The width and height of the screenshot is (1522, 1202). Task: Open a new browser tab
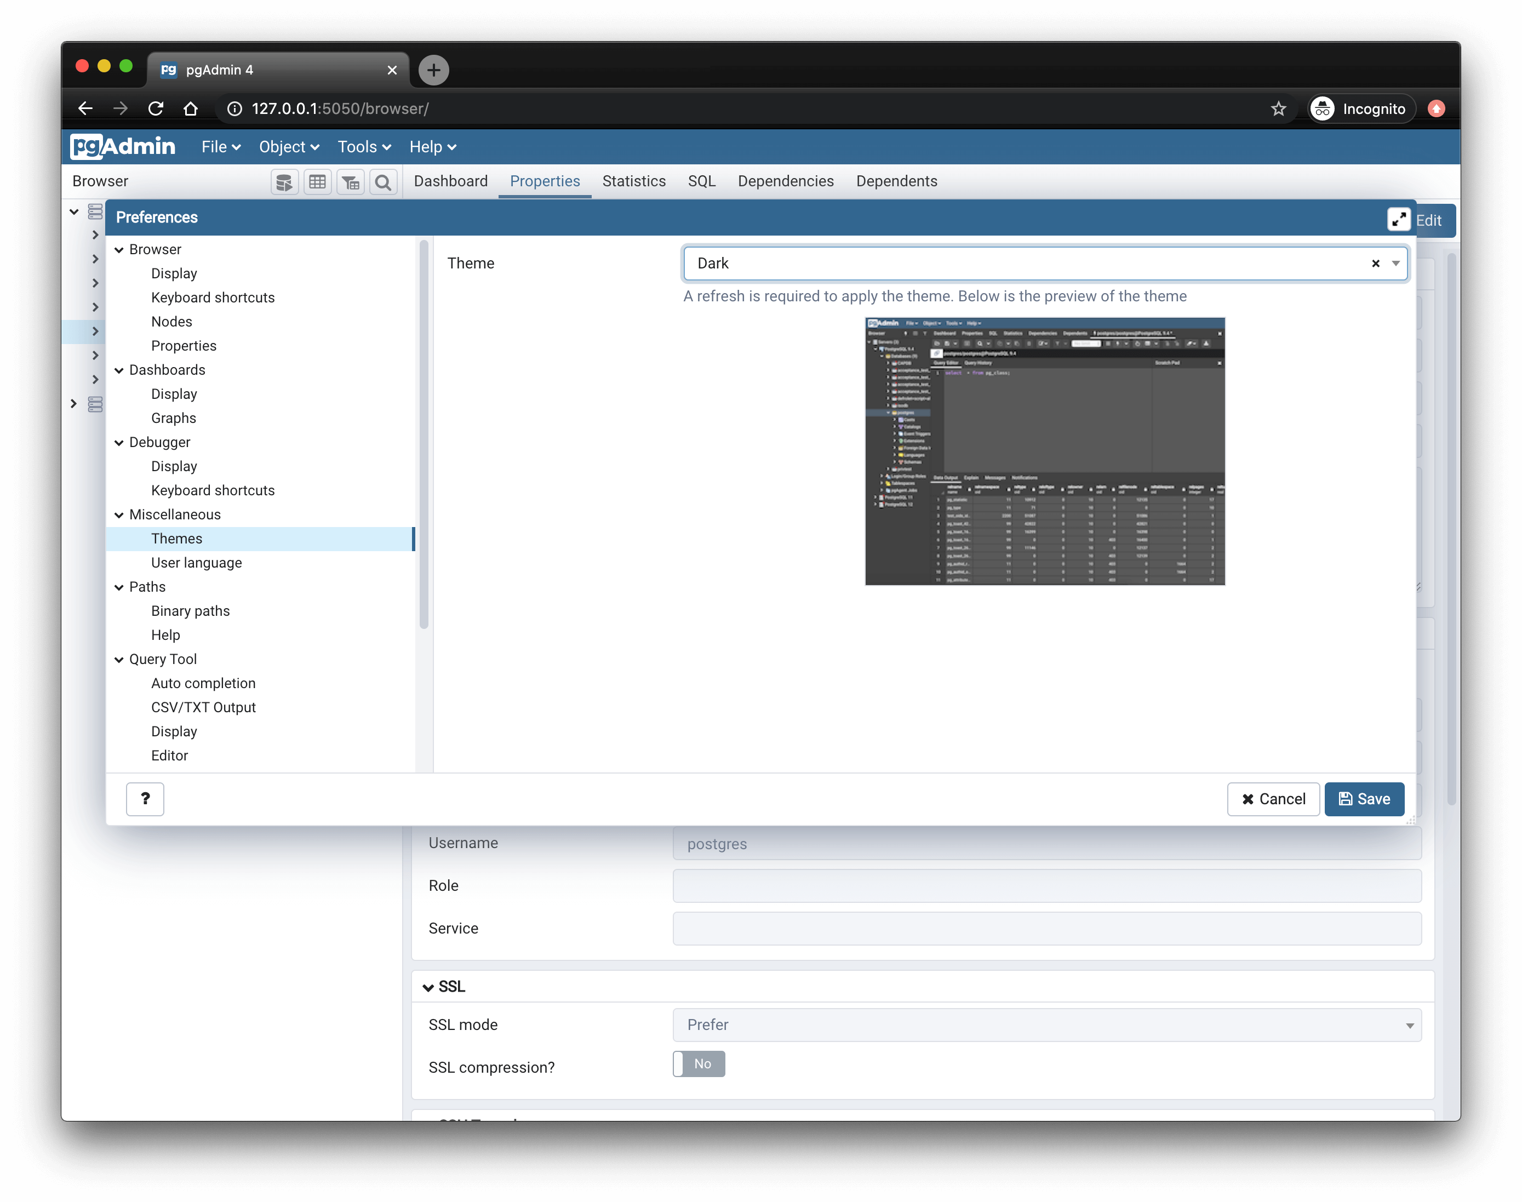pyautogui.click(x=433, y=70)
